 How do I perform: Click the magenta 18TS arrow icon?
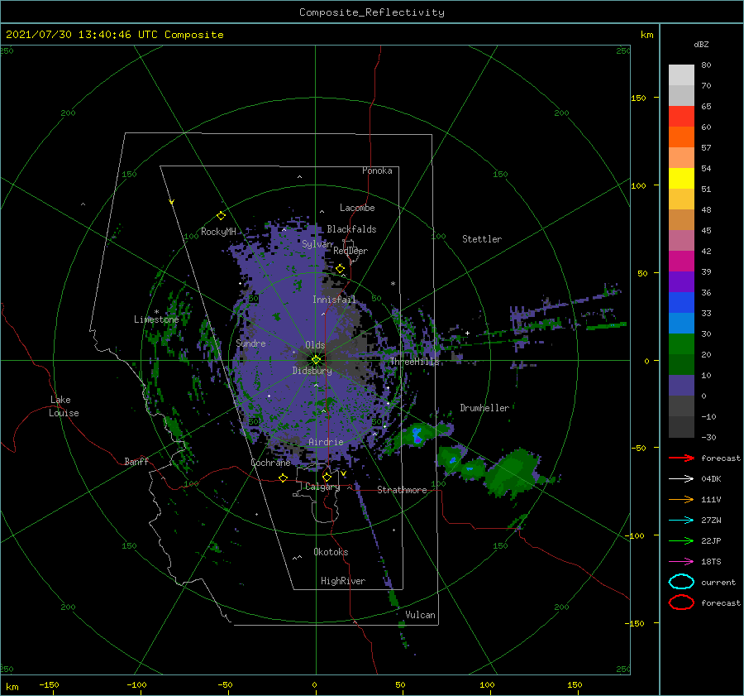pyautogui.click(x=681, y=562)
